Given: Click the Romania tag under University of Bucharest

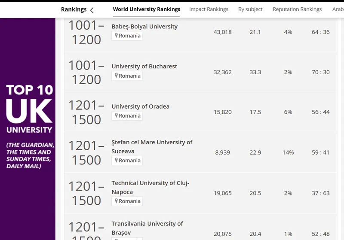Looking at the screenshot, I should coord(129,76).
